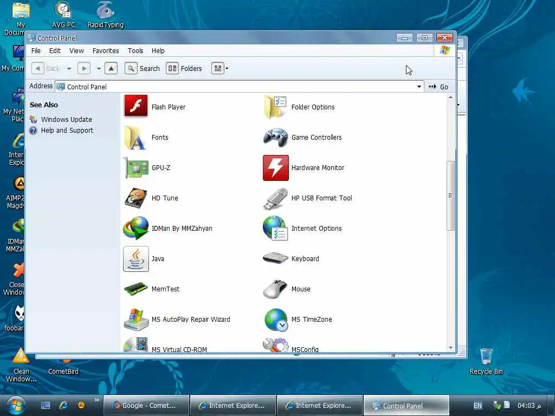Open the Mouse settings icon
Viewport: 555px width, 416px height.
275,289
